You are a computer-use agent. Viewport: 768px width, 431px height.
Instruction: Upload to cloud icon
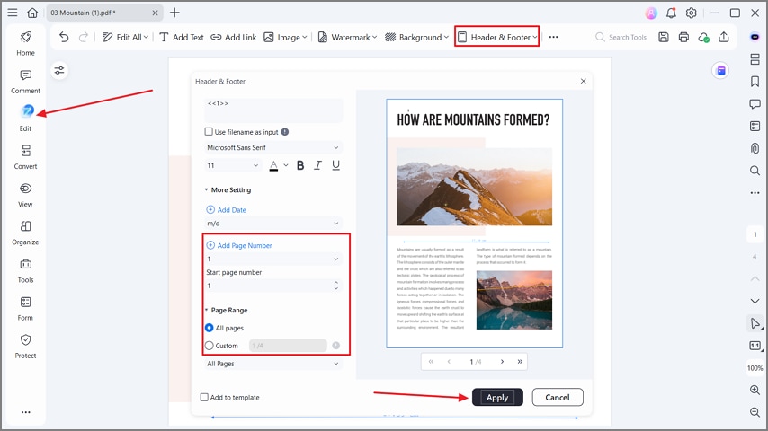(x=704, y=37)
